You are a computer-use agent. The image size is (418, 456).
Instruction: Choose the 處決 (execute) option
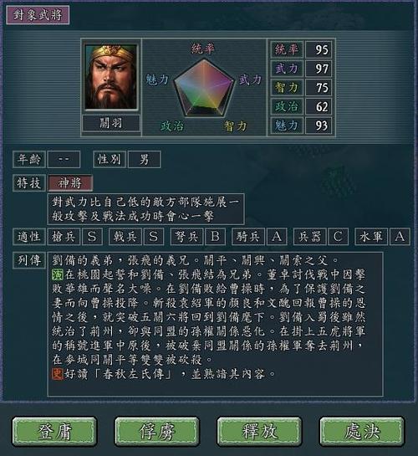click(x=362, y=432)
